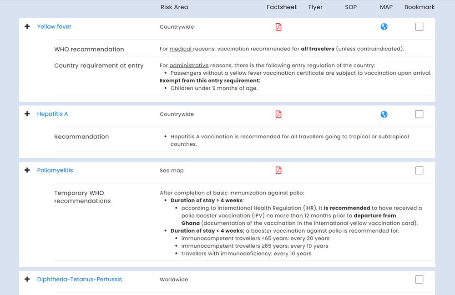Collapse the Yellow fever section with plus icon
455x295 pixels.
(27, 26)
